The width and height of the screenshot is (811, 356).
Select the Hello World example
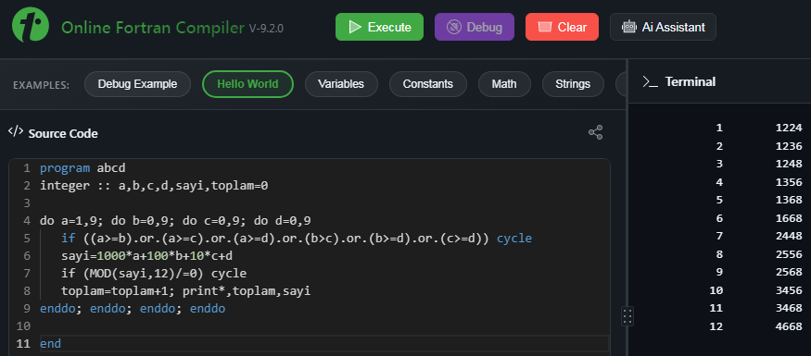point(247,84)
